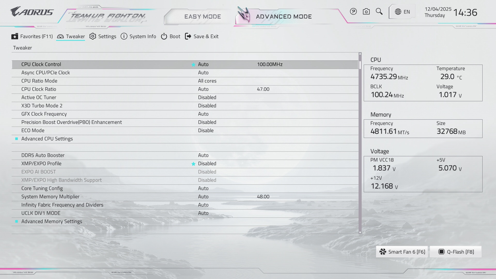Image resolution: width=496 pixels, height=279 pixels.
Task: Click CPU Clock Control 100.00MHz value field
Action: [x=269, y=64]
